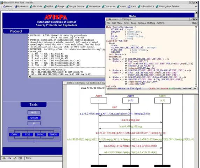Click the HLPSL box in the tools diagram
This screenshot has height=168, width=200.
point(34,112)
